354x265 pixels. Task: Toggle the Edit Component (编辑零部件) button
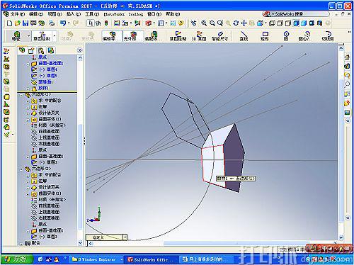click(x=113, y=36)
